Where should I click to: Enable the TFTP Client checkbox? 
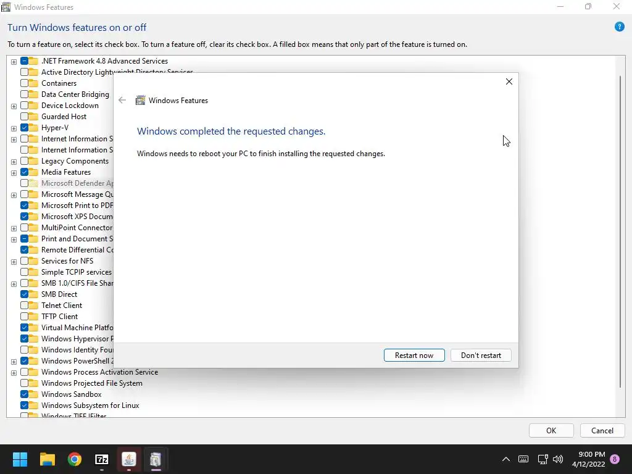[24, 317]
